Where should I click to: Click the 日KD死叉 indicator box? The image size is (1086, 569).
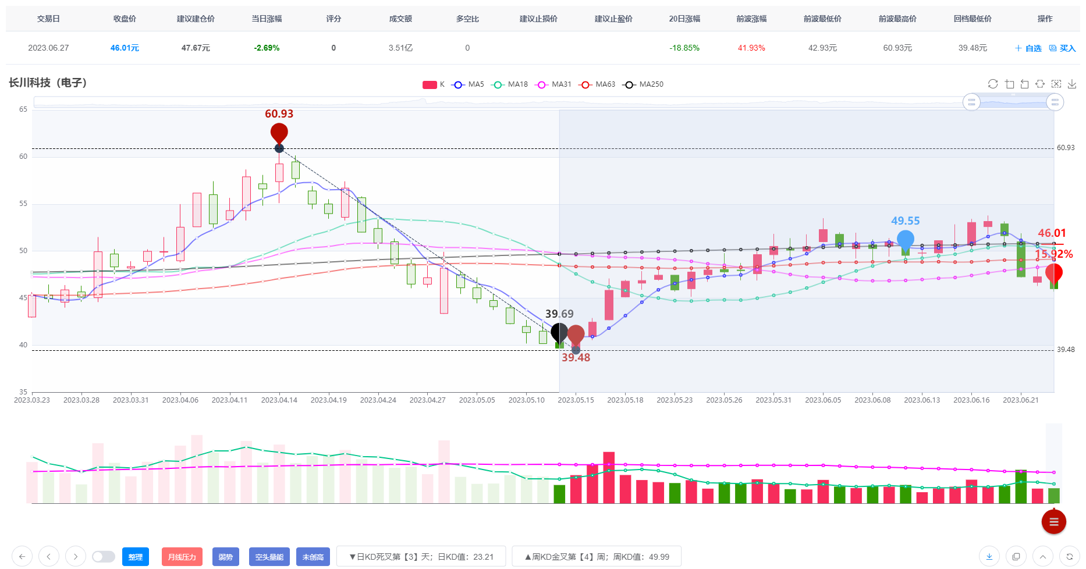[421, 557]
